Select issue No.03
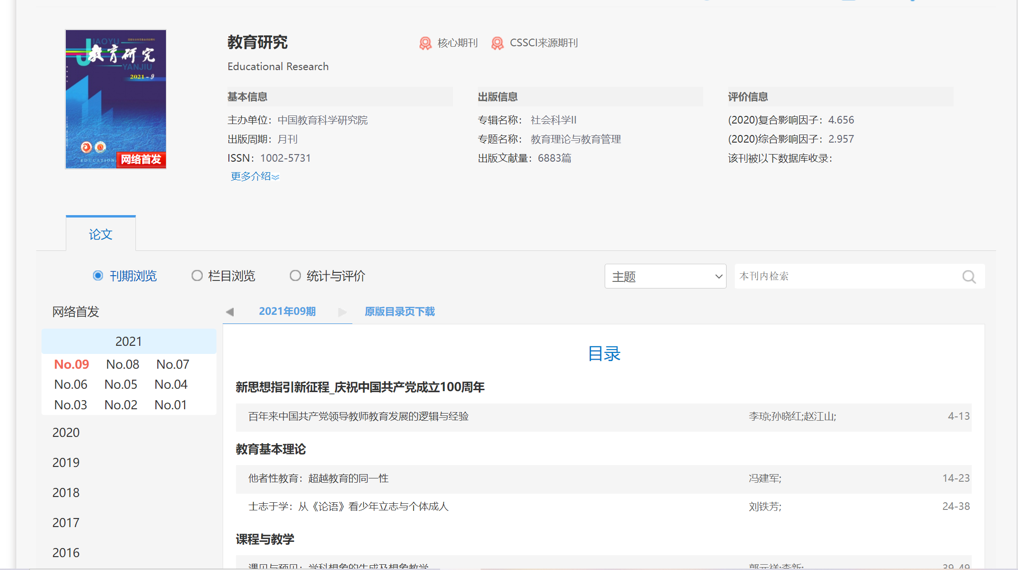 (x=71, y=405)
